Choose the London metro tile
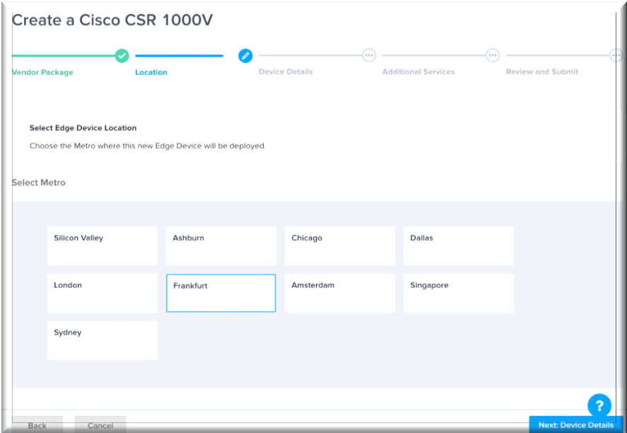Viewport: 627px width, 433px height. tap(102, 293)
